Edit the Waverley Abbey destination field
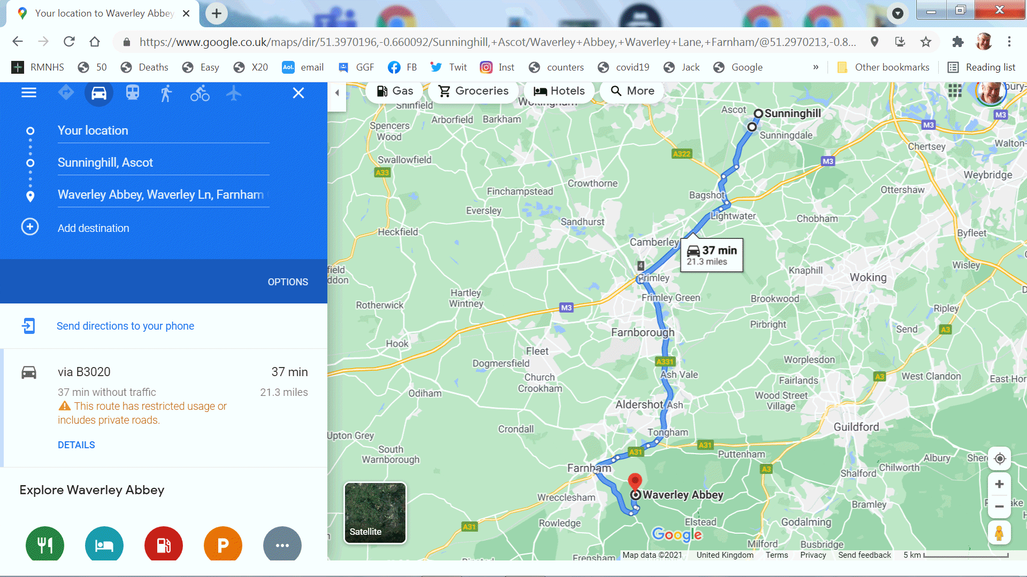This screenshot has height=577, width=1027. 163,194
